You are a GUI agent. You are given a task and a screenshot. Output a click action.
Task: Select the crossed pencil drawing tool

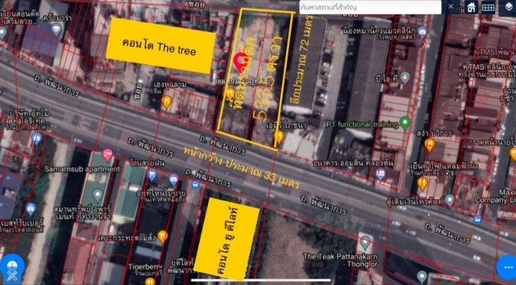[x=12, y=276]
